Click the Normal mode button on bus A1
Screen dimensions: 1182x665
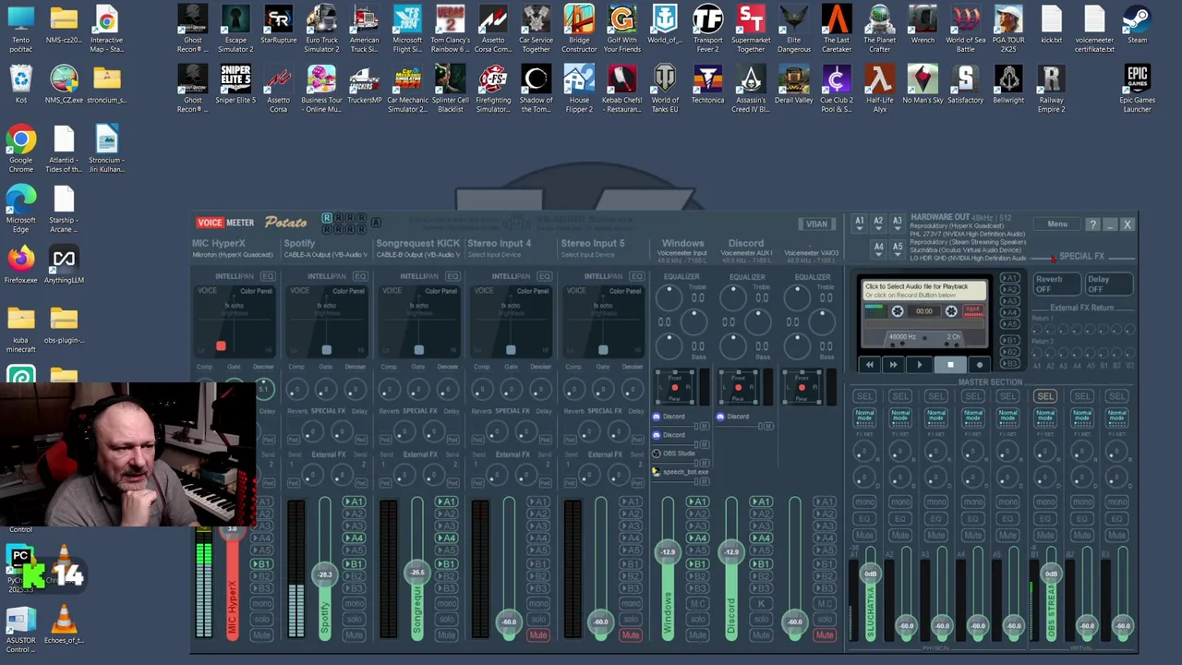pos(864,417)
